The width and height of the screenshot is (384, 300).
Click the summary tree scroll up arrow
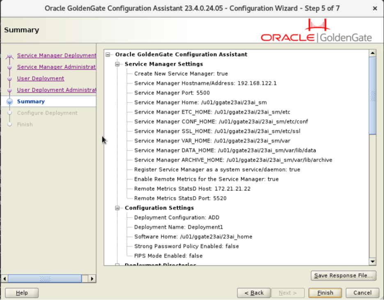click(x=373, y=53)
